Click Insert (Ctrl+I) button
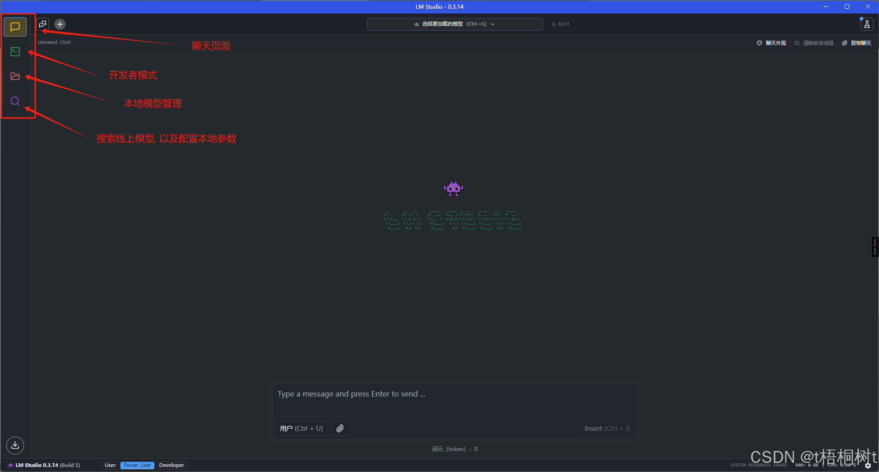This screenshot has height=472, width=879. tap(607, 429)
